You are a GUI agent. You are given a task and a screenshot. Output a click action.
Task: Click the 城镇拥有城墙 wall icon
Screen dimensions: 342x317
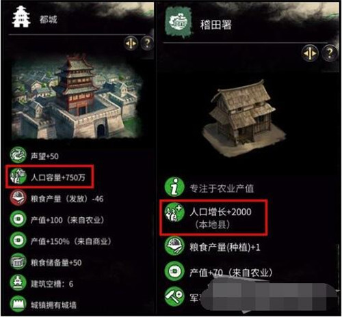tap(18, 304)
